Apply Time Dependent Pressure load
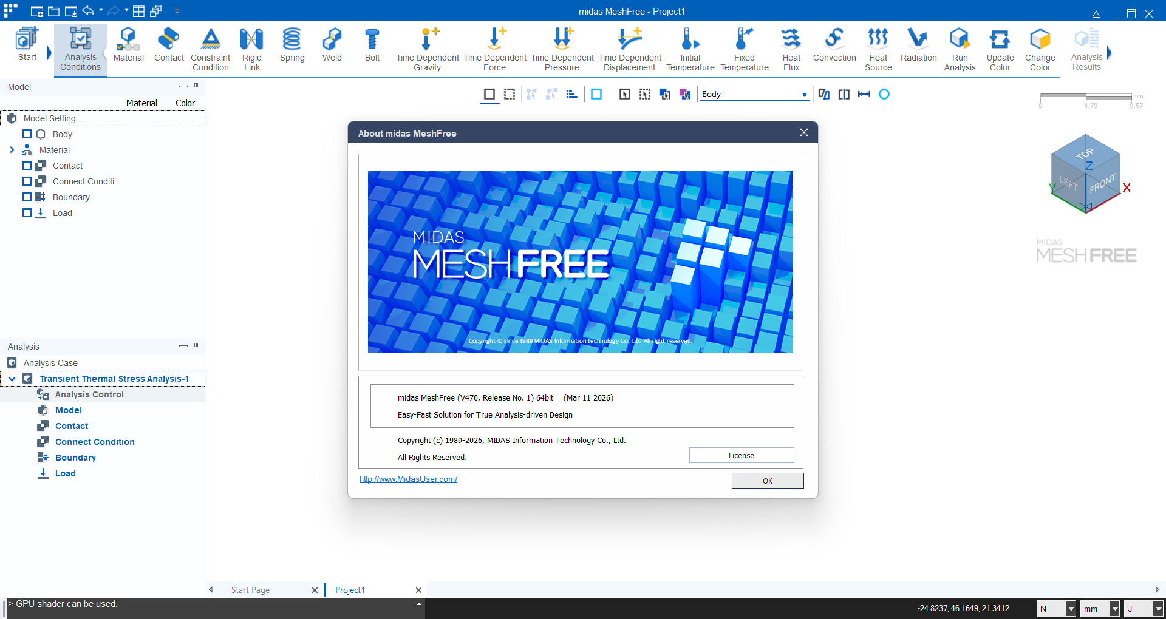The width and height of the screenshot is (1166, 619). 562,50
